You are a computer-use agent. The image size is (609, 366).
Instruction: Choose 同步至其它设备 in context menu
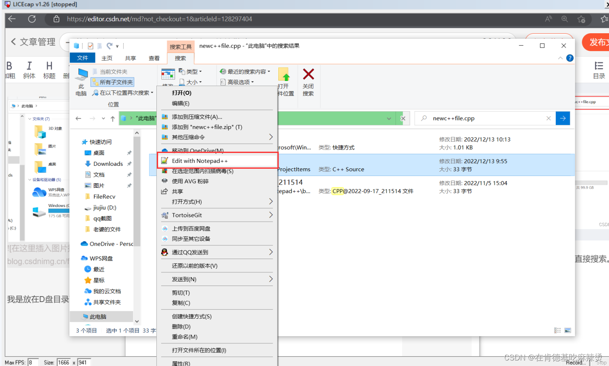[217, 239]
